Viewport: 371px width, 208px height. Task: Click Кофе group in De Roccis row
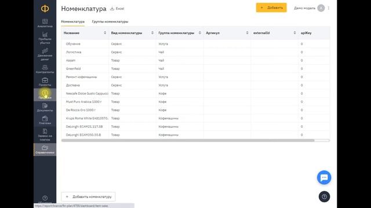tap(162, 110)
